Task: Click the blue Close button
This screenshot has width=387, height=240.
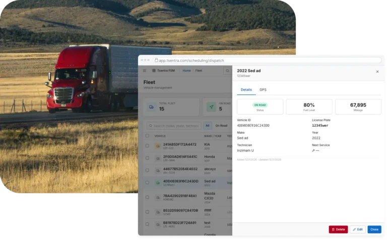Action: click(374, 229)
